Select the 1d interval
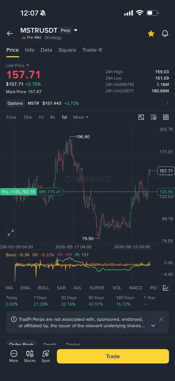This screenshot has height=381, width=175. [64, 117]
